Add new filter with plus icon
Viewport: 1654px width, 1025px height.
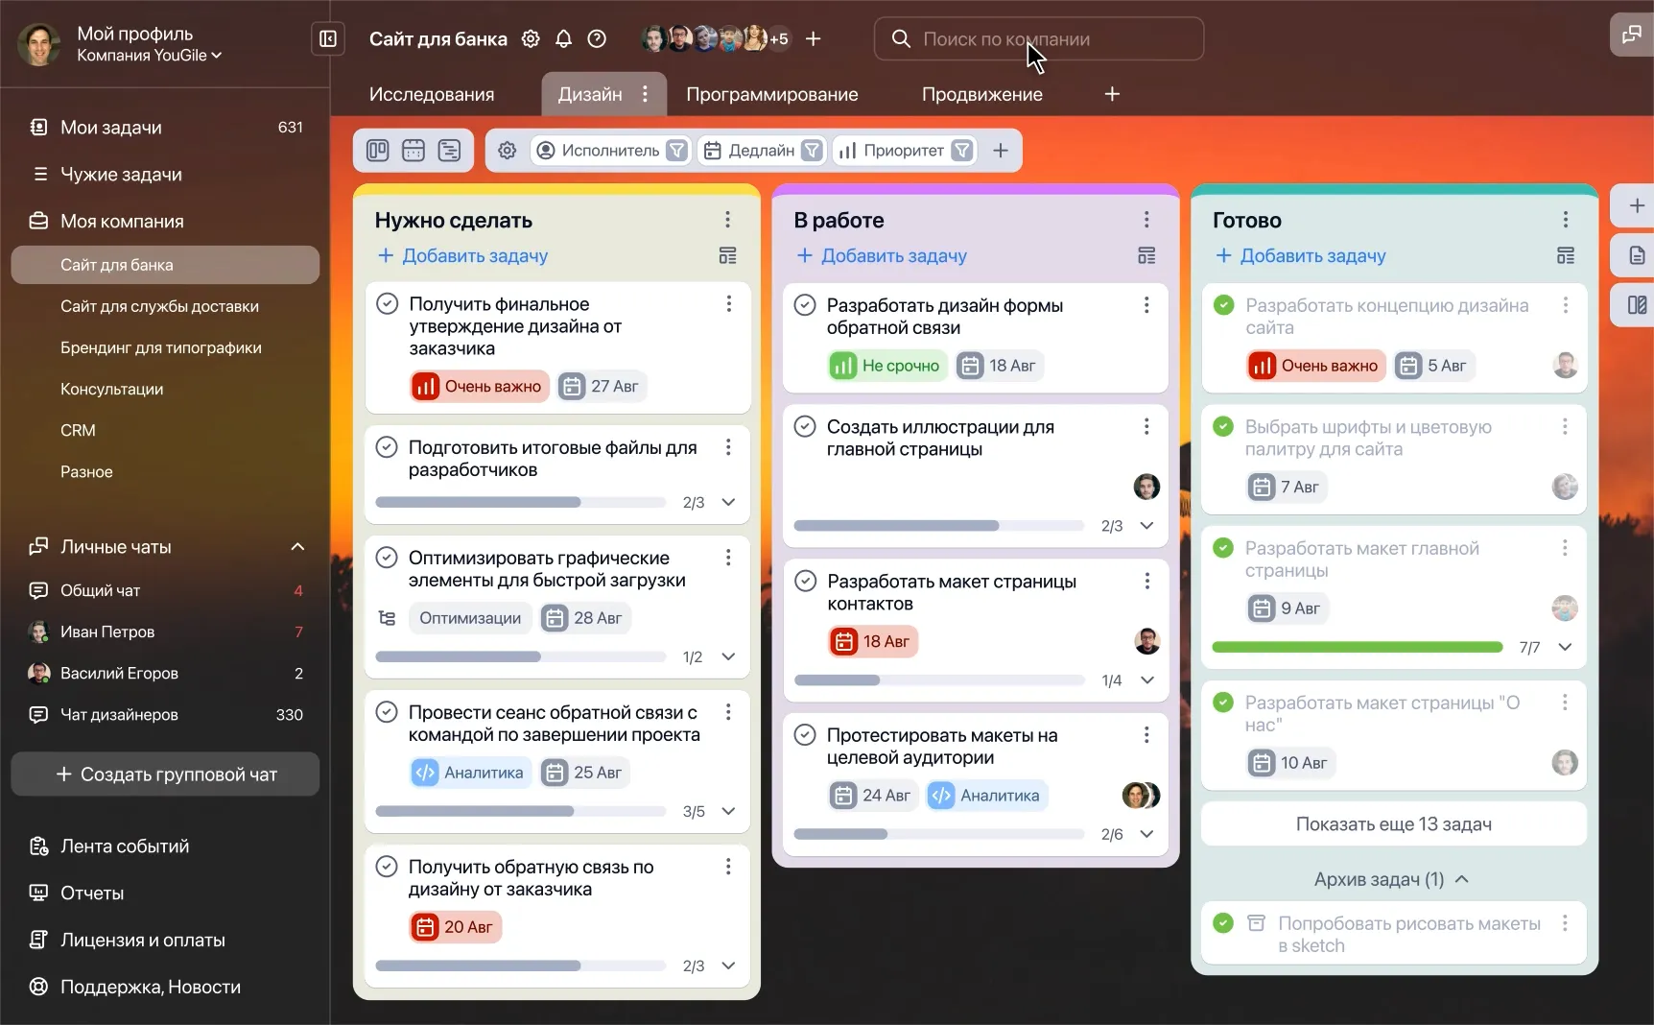coord(1001,151)
